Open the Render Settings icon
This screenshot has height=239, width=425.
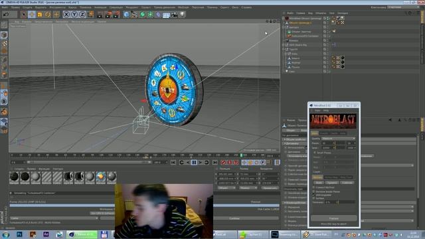[x=117, y=15]
